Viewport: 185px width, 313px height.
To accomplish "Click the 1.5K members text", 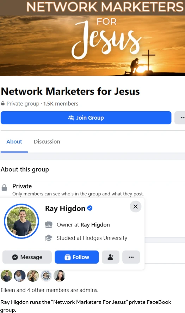I will pos(61,104).
